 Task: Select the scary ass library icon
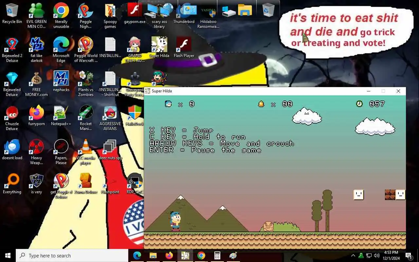click(159, 16)
